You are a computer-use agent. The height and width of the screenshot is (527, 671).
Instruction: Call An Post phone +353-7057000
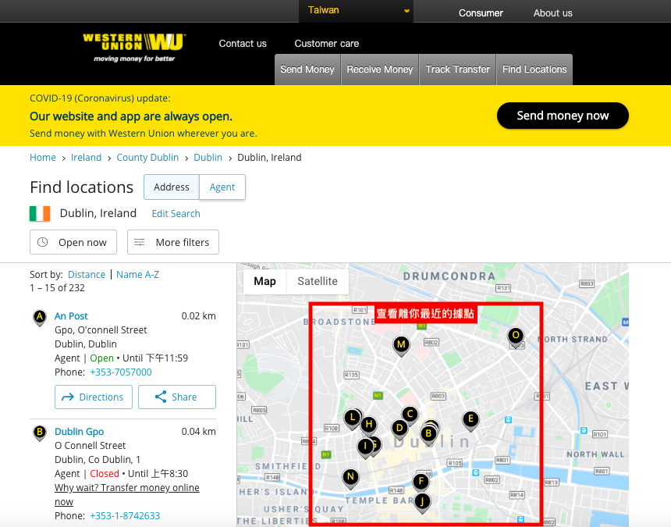(x=121, y=372)
